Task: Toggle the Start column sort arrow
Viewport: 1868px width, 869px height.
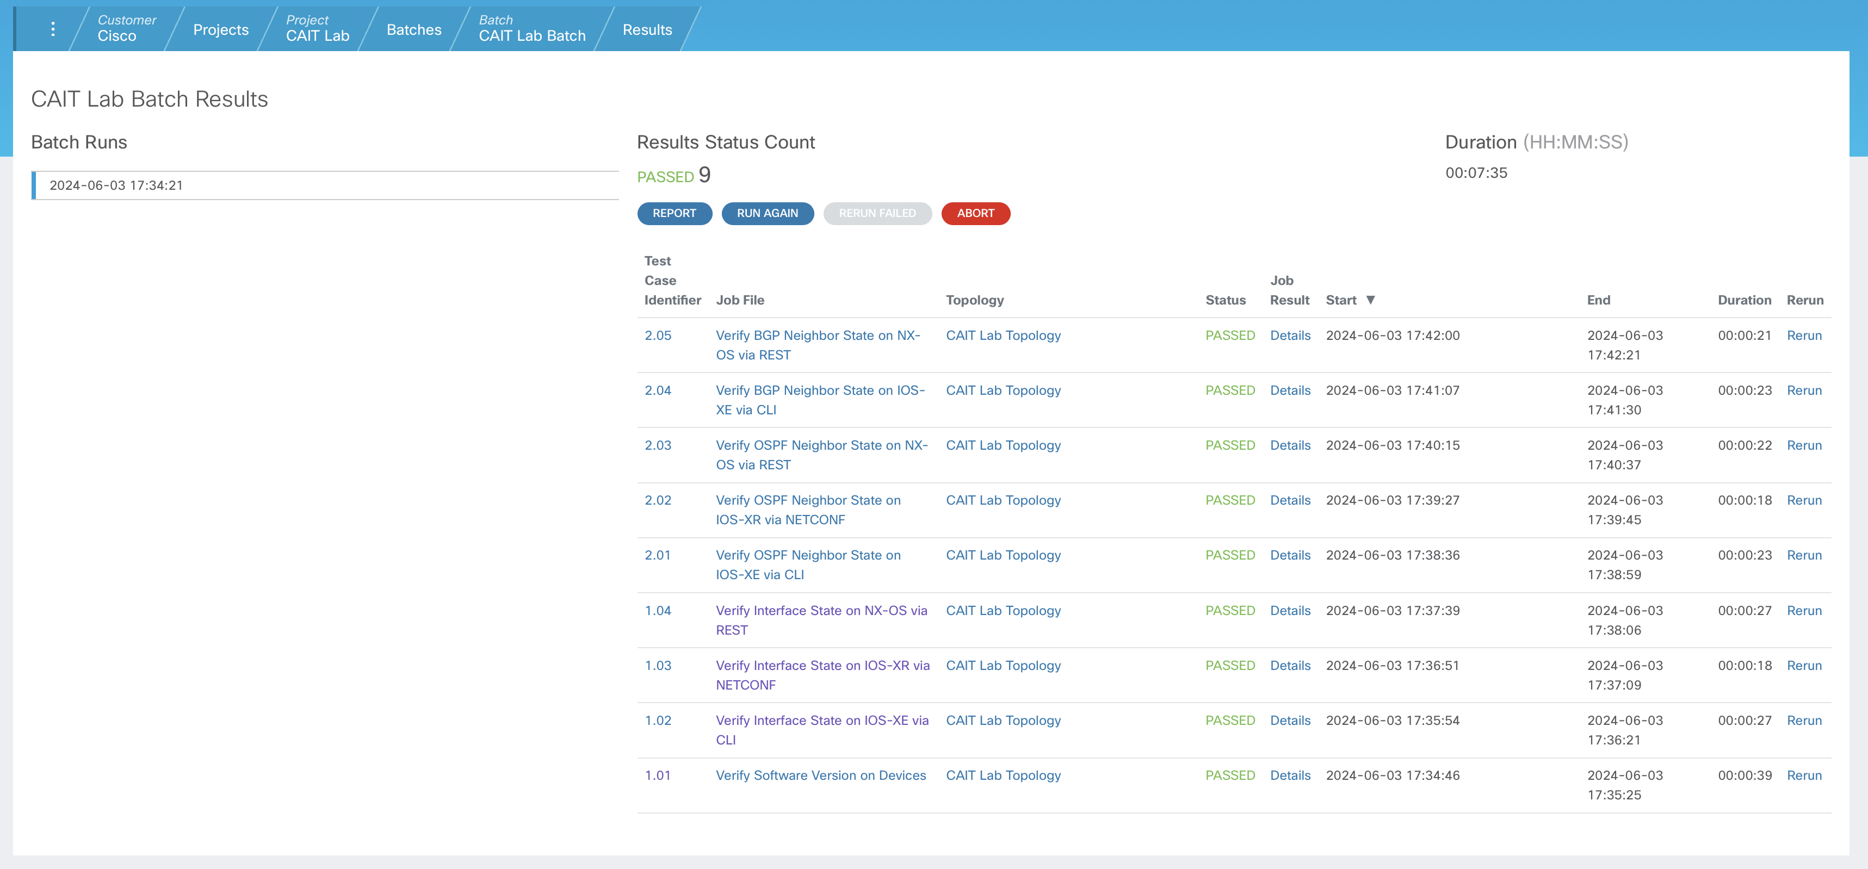Action: click(1370, 300)
